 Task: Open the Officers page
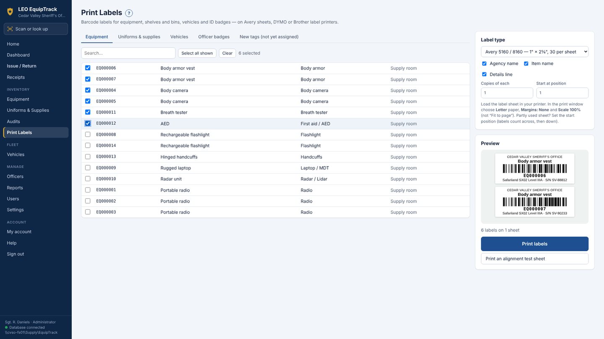click(36, 177)
